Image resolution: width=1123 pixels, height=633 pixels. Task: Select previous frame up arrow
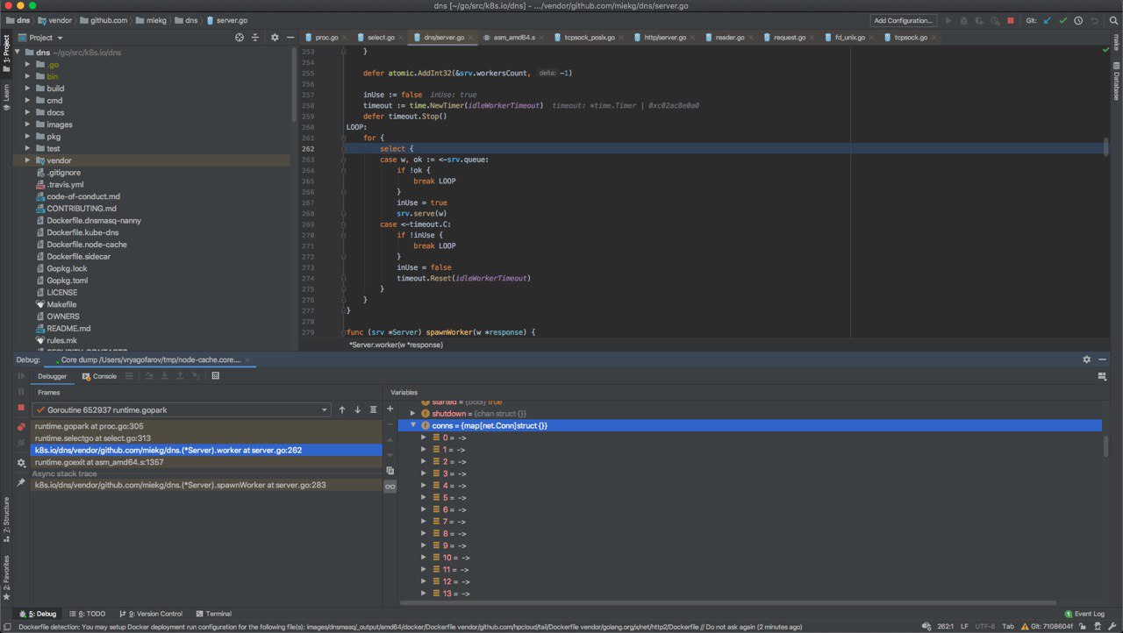pos(342,409)
